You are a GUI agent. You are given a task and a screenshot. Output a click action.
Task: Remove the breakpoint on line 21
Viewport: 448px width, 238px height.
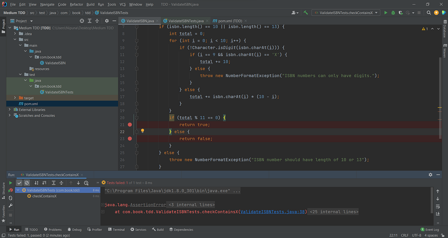[130, 124]
